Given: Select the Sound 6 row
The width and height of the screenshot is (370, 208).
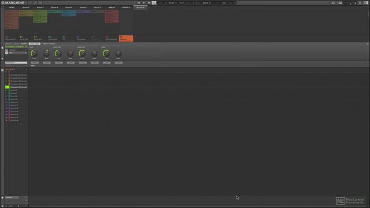Looking at the screenshot, I should (x=16, y=90).
